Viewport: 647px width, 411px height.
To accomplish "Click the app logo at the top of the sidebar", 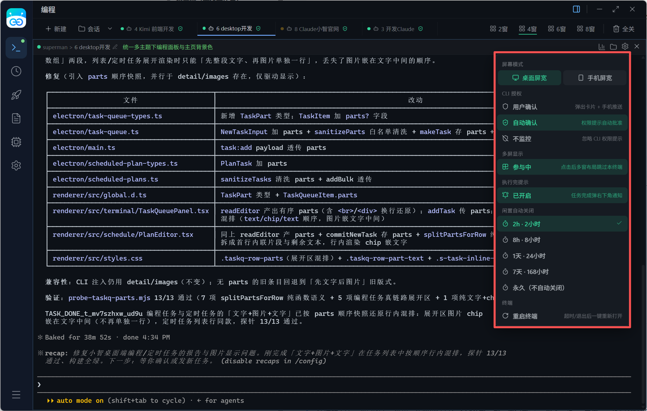I will (x=16, y=18).
